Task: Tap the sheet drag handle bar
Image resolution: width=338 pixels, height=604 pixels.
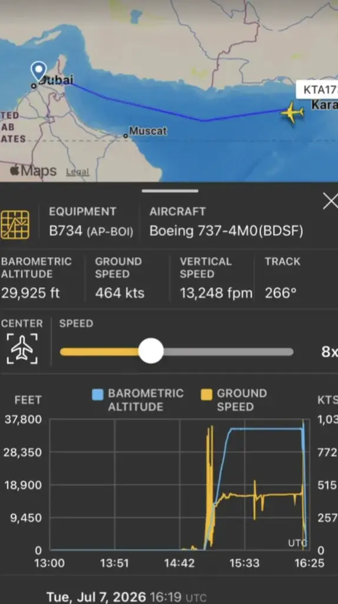Action: tap(170, 191)
